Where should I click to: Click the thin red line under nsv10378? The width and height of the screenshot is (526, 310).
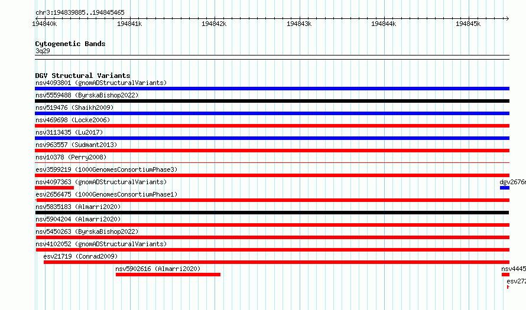pos(272,163)
